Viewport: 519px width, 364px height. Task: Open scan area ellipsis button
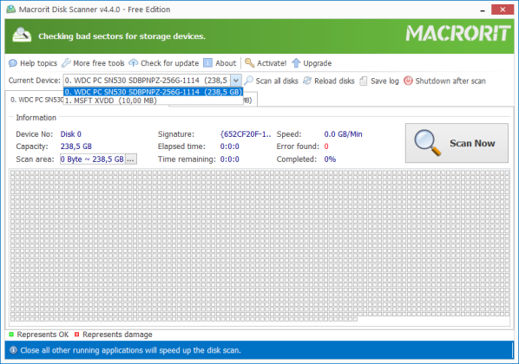click(130, 159)
